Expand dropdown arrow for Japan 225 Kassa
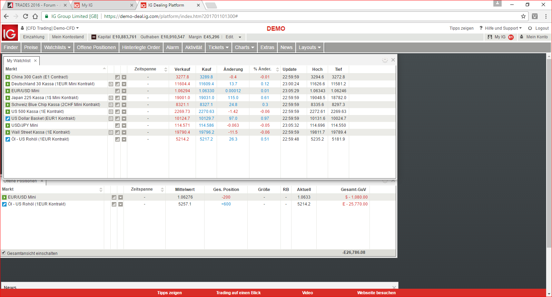 (x=124, y=98)
